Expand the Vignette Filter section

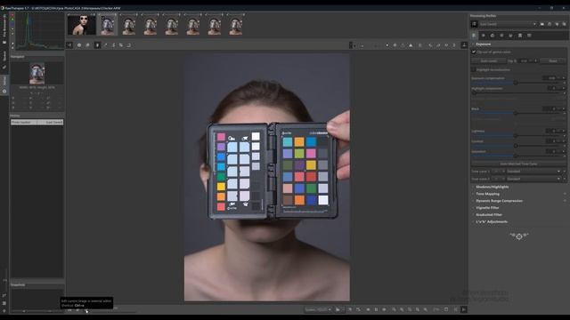tap(487, 207)
